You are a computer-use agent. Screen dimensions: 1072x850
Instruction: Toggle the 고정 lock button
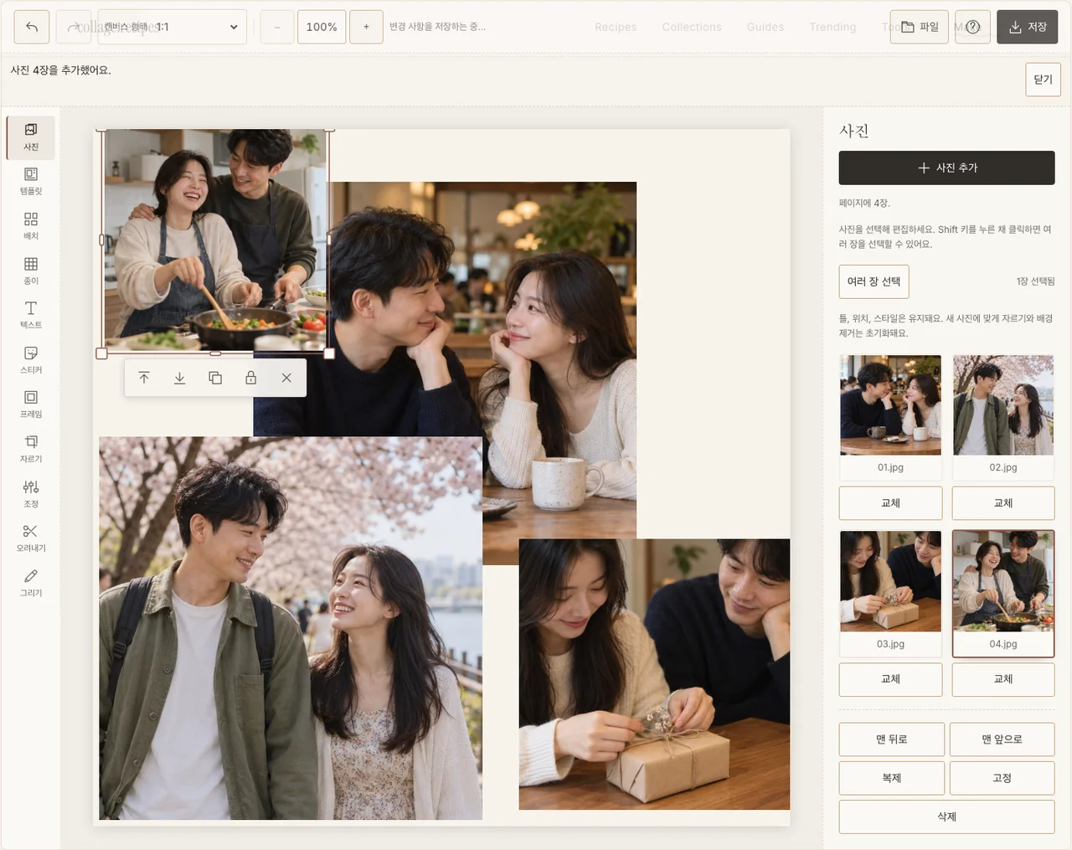(x=1002, y=778)
